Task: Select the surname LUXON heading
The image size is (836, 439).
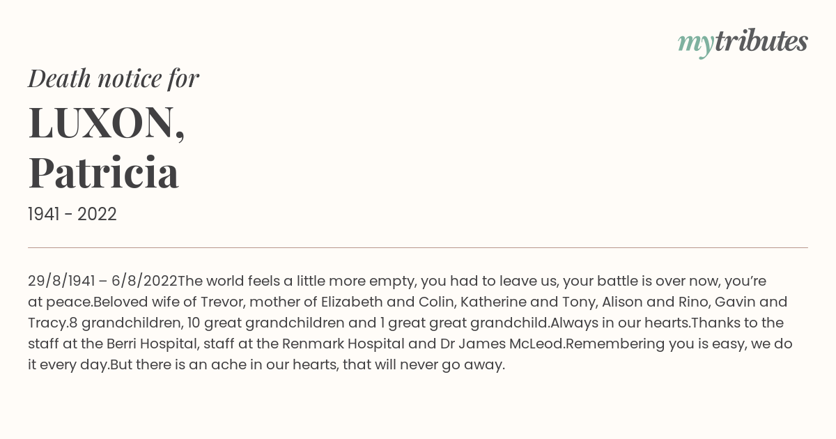Action: point(107,122)
